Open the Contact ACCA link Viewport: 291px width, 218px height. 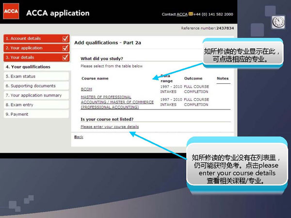181,15
